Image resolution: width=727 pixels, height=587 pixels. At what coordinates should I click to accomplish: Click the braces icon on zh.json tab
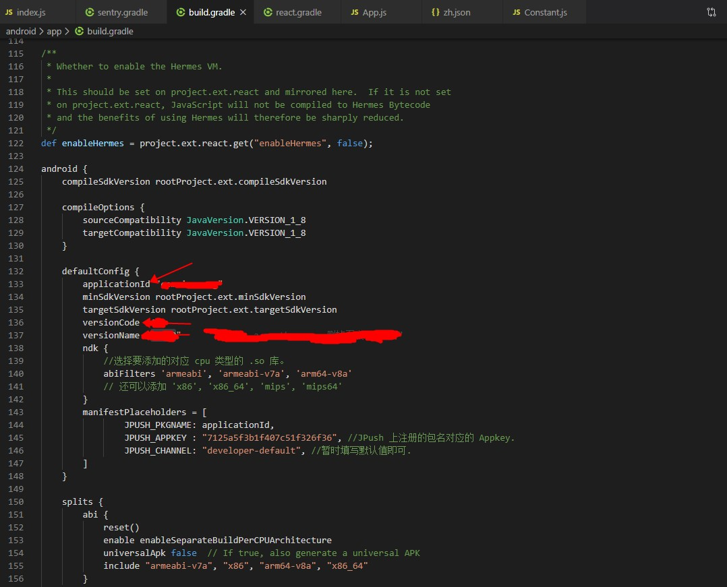(x=436, y=13)
